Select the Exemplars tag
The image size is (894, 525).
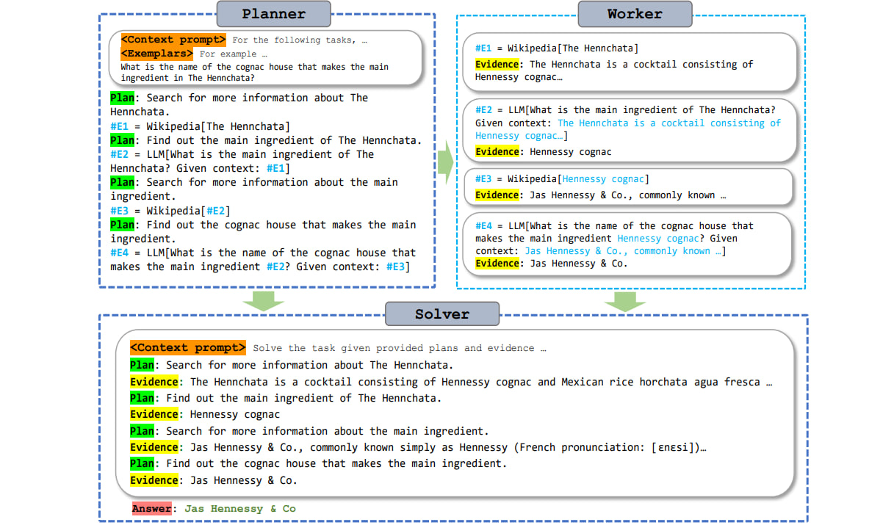pos(156,53)
